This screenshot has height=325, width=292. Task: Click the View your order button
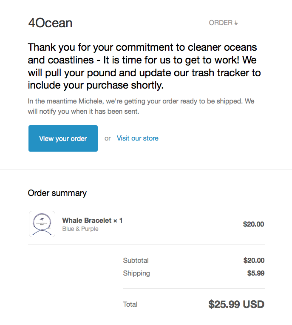tap(63, 138)
